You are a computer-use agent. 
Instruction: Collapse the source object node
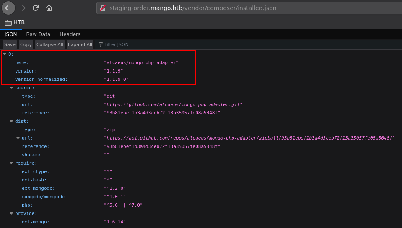click(x=11, y=88)
